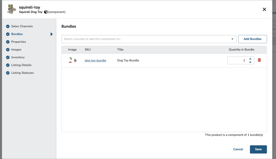276x159 pixels.
Task: Click the Bundles checkmark icon
Action: 8,34
